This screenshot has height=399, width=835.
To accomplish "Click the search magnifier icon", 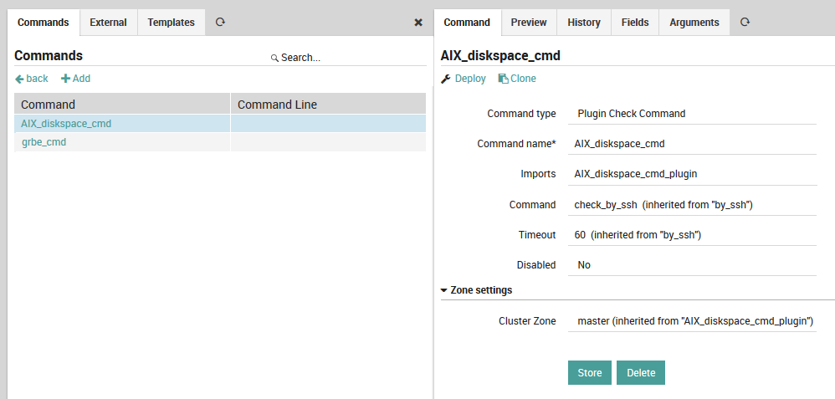I will [274, 59].
